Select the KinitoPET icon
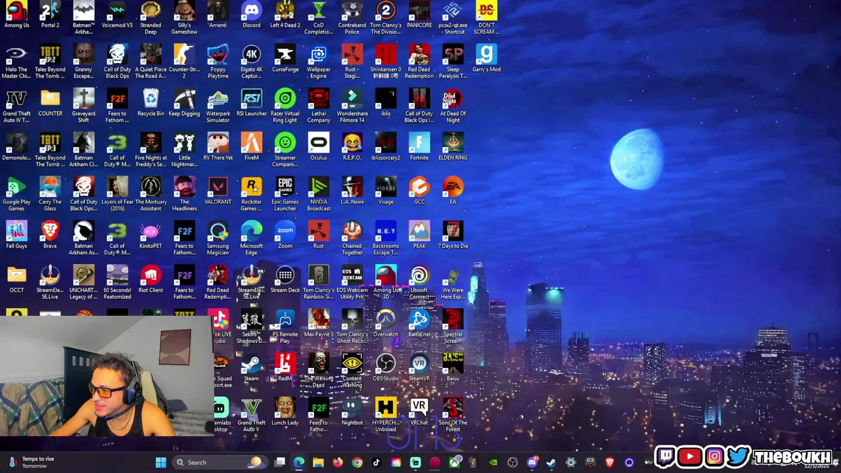This screenshot has width=841, height=473. (x=150, y=235)
